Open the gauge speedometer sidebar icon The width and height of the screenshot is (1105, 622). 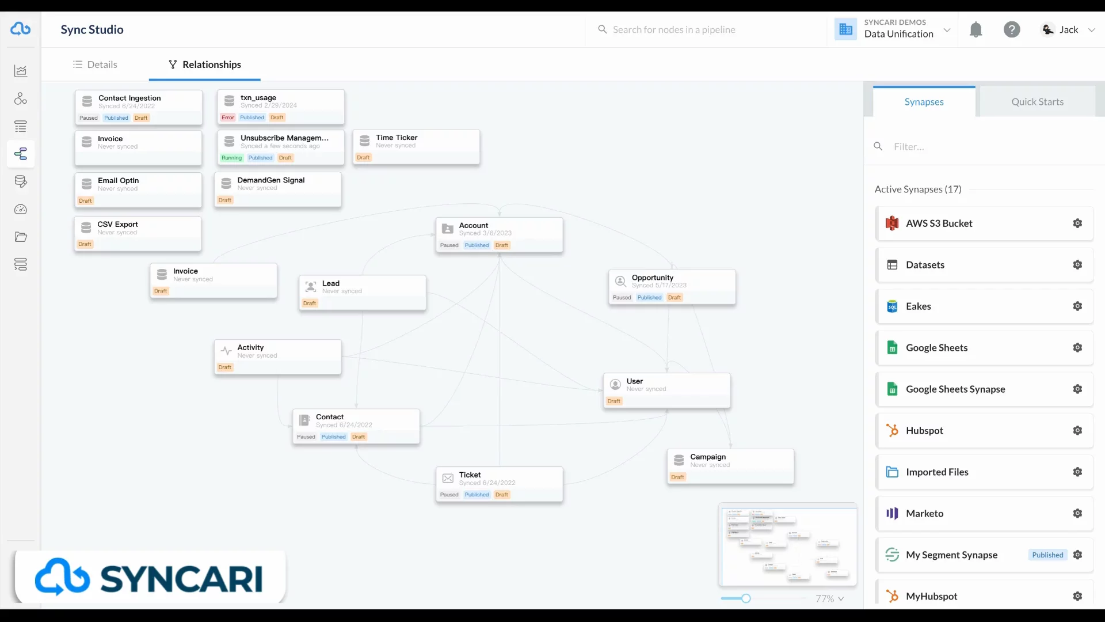(21, 209)
